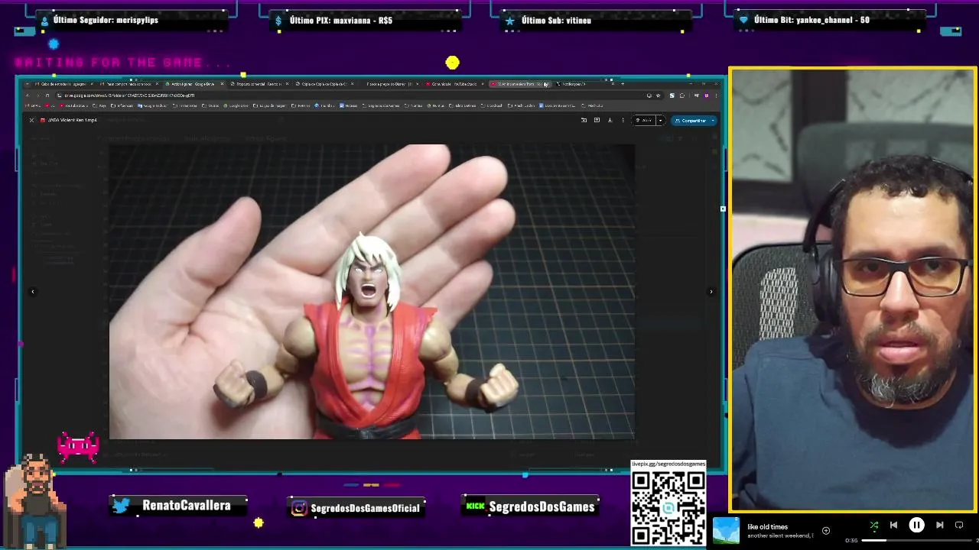Bookmark this page with star icon

click(658, 95)
